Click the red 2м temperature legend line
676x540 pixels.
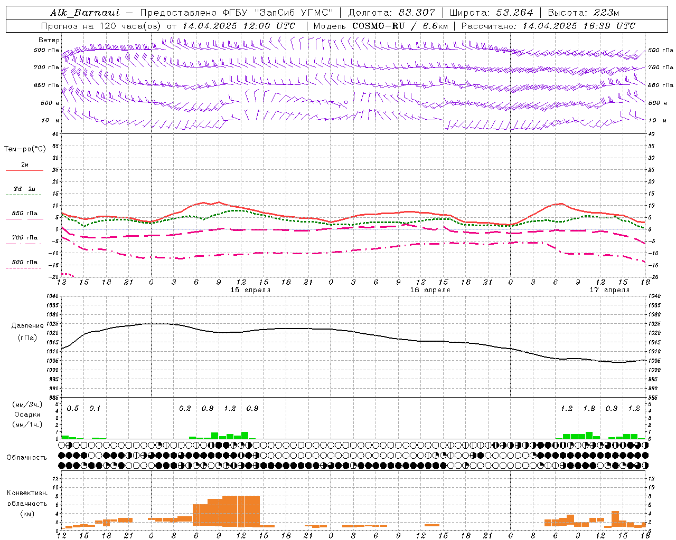pos(24,170)
